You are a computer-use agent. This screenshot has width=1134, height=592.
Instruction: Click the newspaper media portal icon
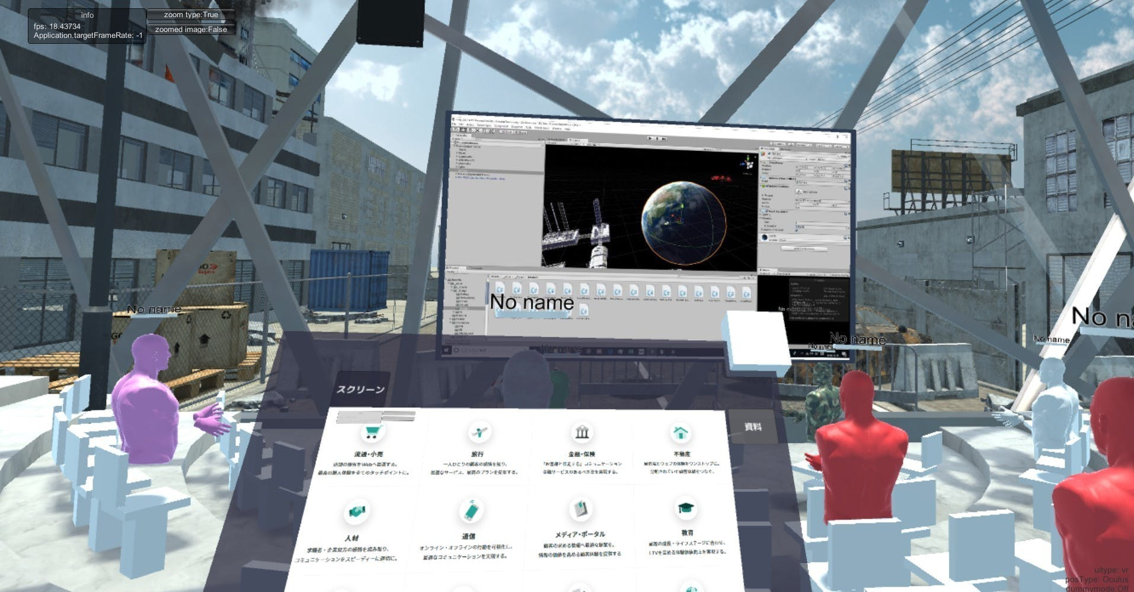tap(579, 509)
